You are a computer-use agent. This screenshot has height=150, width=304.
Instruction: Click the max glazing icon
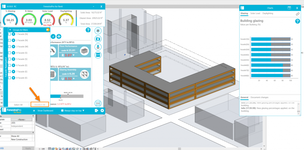pos(98,103)
